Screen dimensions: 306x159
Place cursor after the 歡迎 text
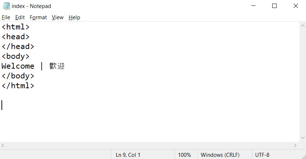(x=65, y=66)
